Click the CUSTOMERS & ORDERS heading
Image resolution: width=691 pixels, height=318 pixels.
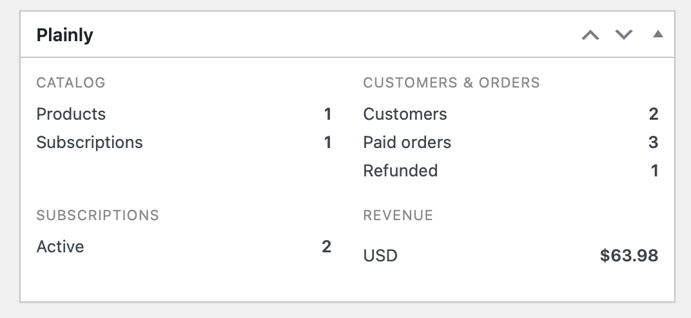451,82
